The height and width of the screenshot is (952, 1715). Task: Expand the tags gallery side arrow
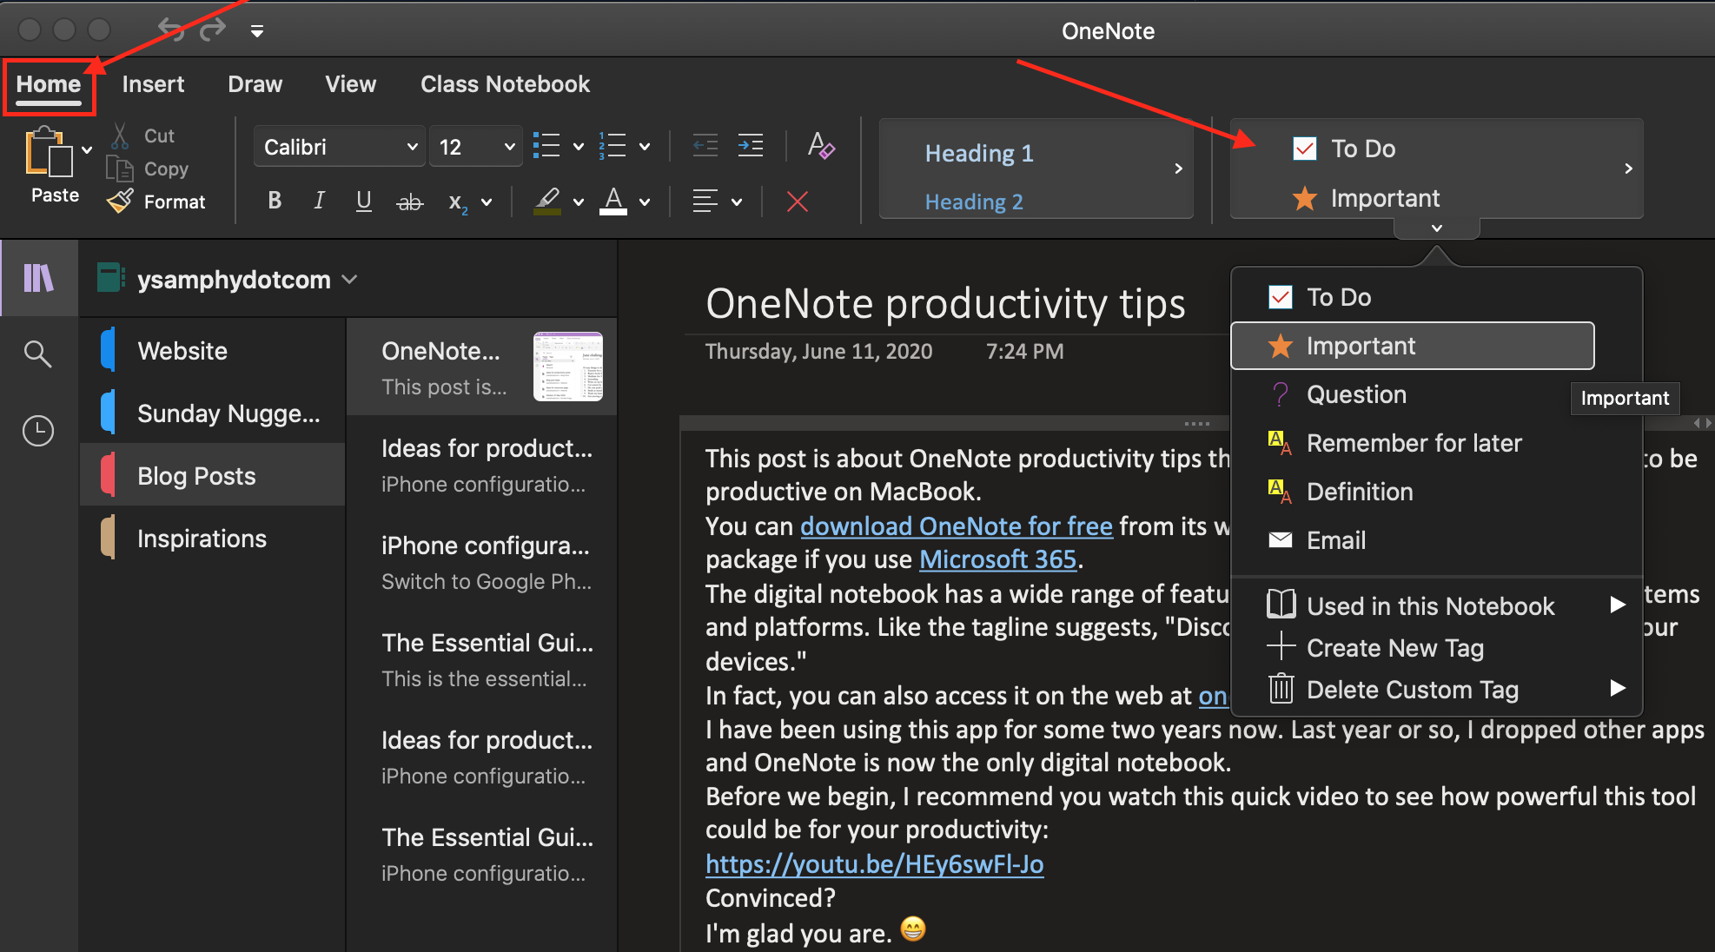(x=1628, y=169)
